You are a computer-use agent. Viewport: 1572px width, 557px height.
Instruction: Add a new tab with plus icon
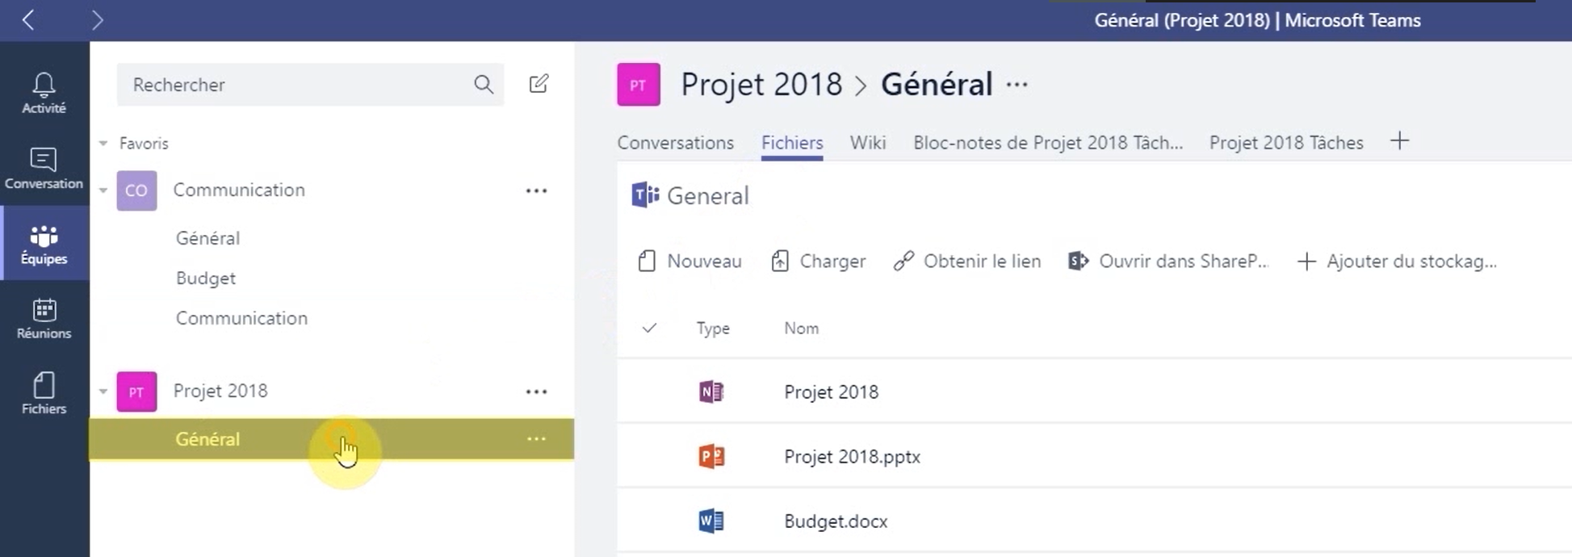pos(1399,140)
